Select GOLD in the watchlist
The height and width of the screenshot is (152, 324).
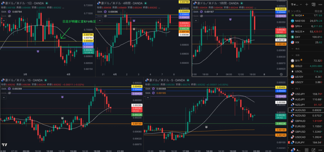(306, 66)
